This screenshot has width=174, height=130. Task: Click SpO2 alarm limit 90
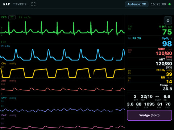pos(129,39)
